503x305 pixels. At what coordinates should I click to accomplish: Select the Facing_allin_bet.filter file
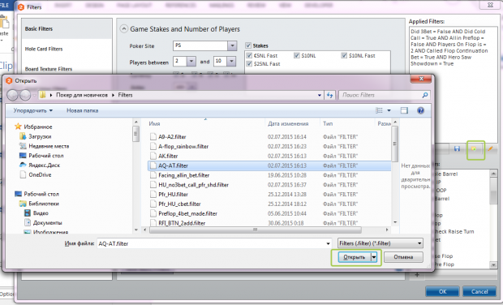[184, 175]
